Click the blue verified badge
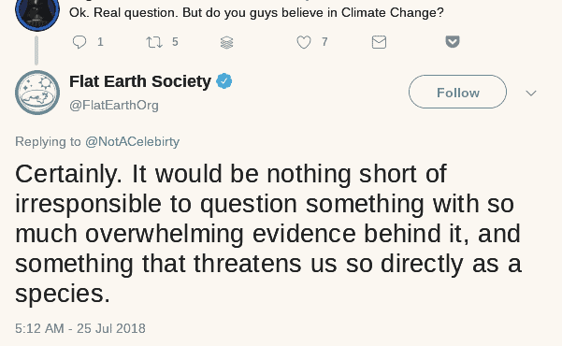This screenshot has height=346, width=562. [x=224, y=81]
